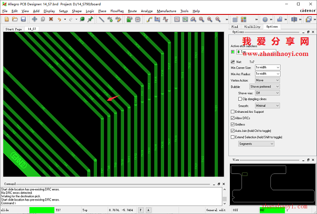Switch to the Start Page tab
This screenshot has width=317, height=214.
[14, 29]
